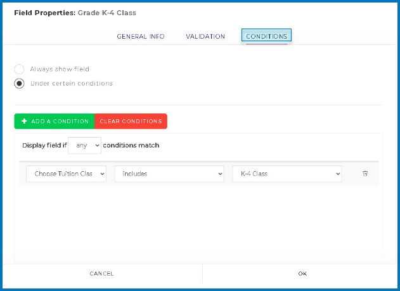The height and width of the screenshot is (291, 400).
Task: Expand the Choose Tuition Class field dropdown
Action: pyautogui.click(x=66, y=174)
